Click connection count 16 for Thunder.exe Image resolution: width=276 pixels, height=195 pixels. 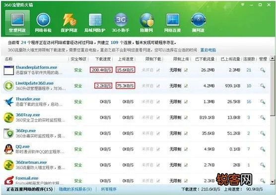(x=249, y=101)
